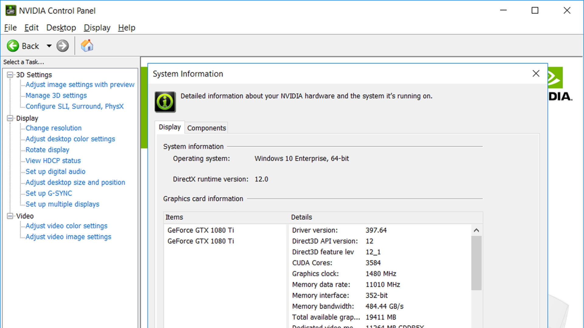Image resolution: width=584 pixels, height=328 pixels.
Task: Click the Direct3D feature level value 12_1
Action: [373, 252]
